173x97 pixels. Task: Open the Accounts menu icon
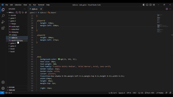(3, 82)
